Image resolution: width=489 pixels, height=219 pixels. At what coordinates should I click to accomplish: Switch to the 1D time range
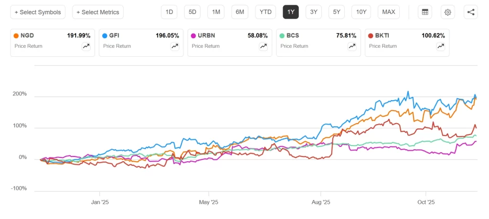point(169,12)
